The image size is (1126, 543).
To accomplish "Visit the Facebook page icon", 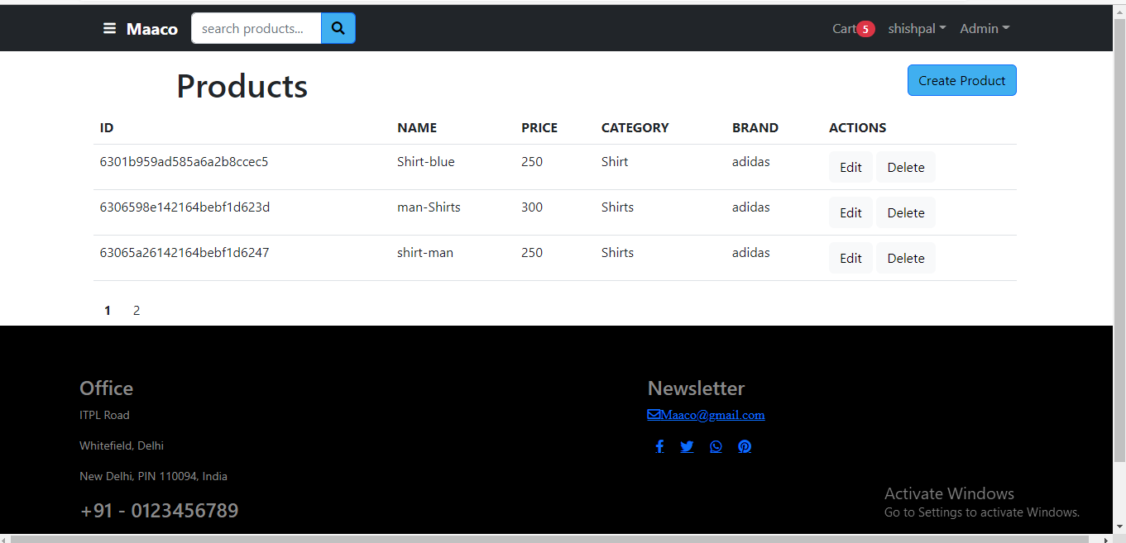I will click(x=659, y=446).
